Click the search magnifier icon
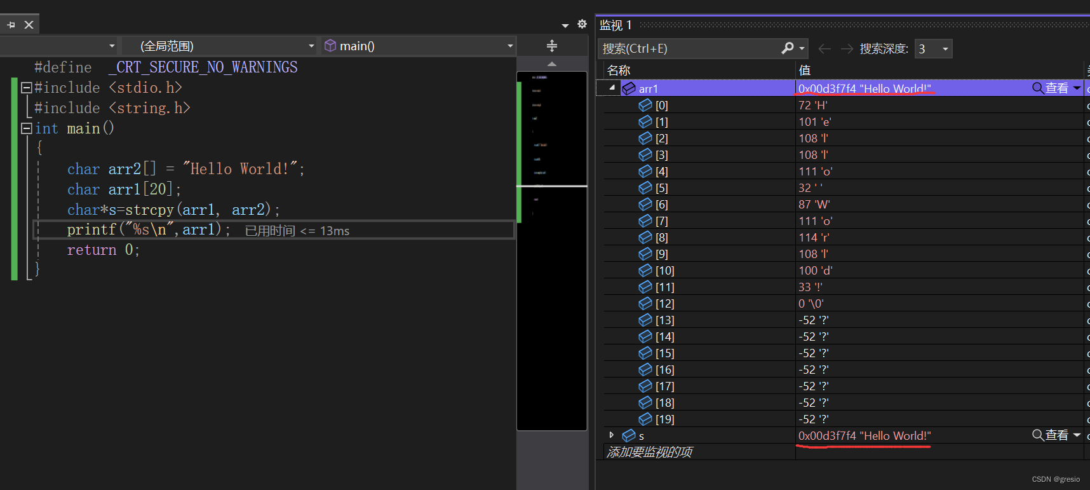1090x490 pixels. click(x=788, y=48)
